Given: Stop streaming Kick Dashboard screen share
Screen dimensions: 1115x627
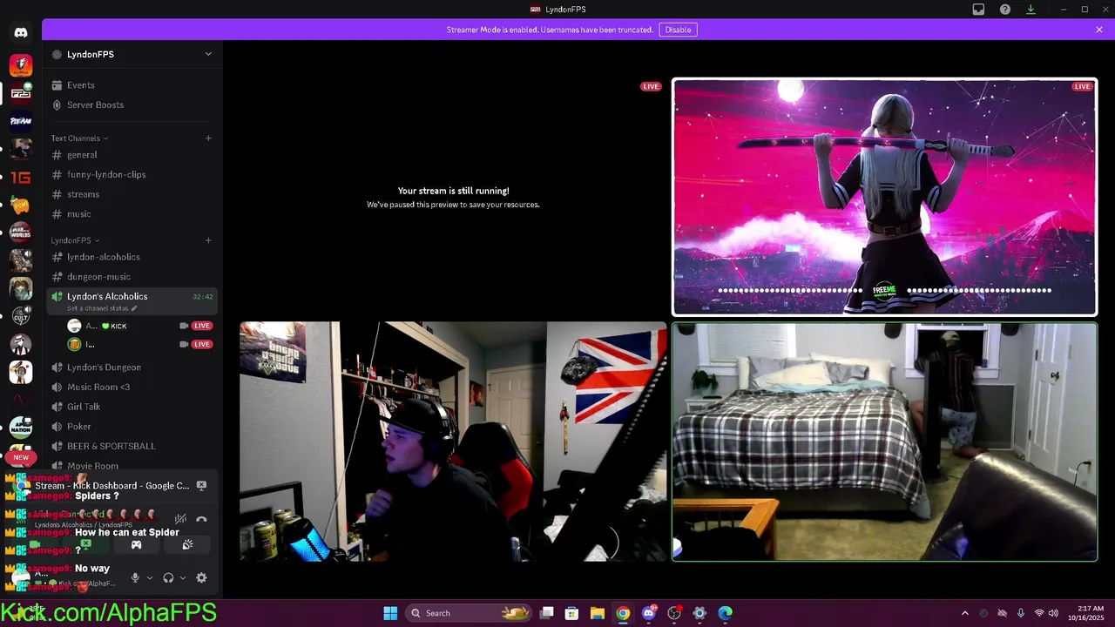Looking at the screenshot, I should tap(201, 485).
